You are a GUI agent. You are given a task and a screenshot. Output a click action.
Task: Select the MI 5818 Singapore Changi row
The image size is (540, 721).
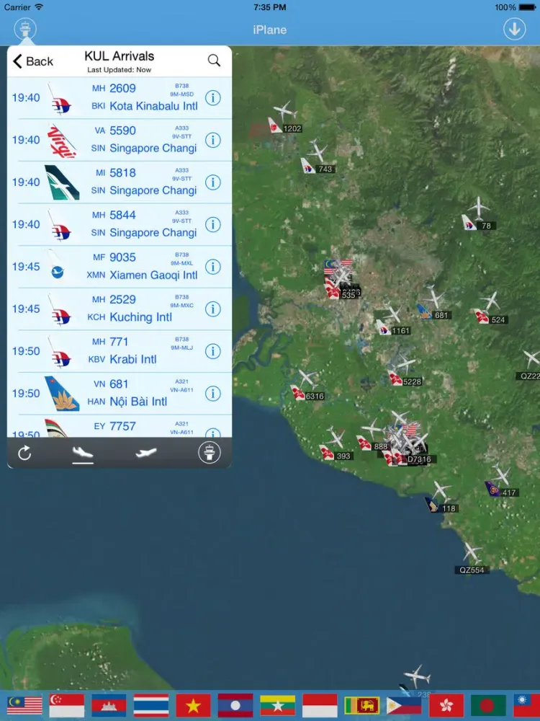pos(120,182)
